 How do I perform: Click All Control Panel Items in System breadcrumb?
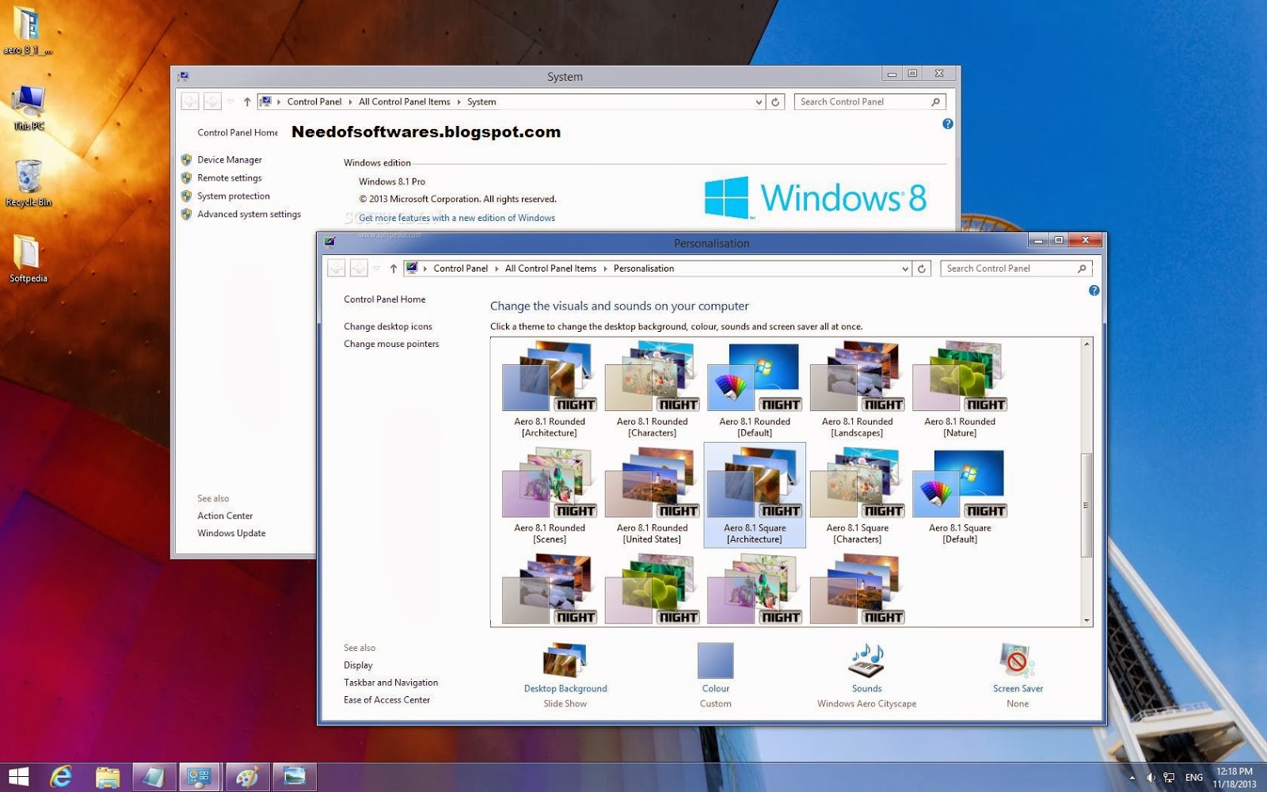(x=404, y=101)
